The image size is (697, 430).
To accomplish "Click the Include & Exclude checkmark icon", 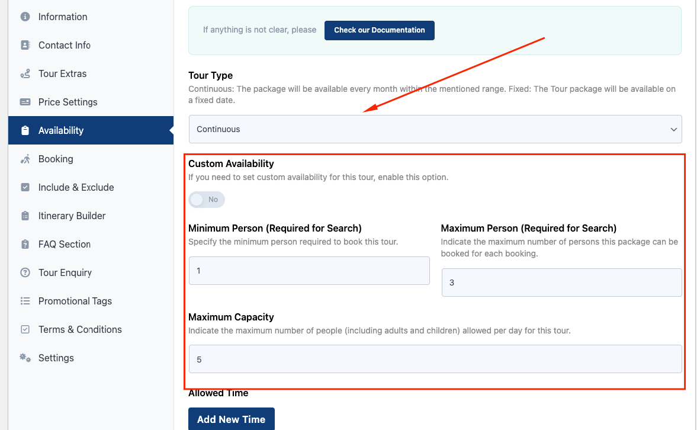I will point(25,187).
